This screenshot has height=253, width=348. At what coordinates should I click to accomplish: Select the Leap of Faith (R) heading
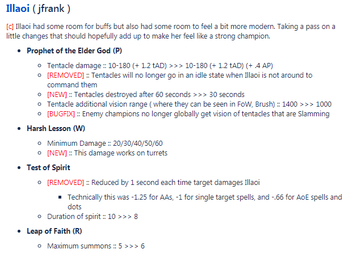55,231
